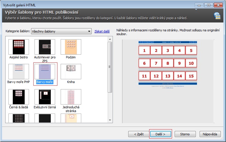Image resolution: width=226 pixels, height=142 pixels.
Task: Select the Barvy moře PHP template
Action: point(19,71)
